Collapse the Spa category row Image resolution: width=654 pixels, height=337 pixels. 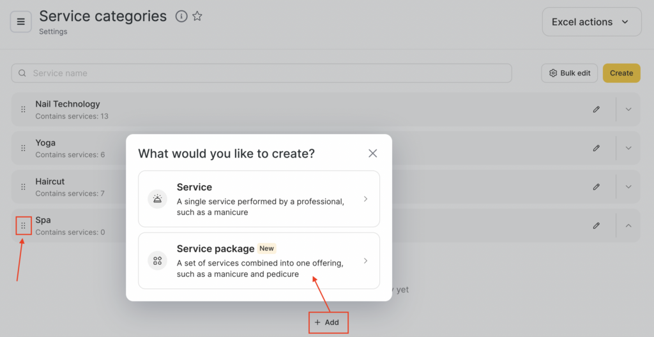pos(628,225)
